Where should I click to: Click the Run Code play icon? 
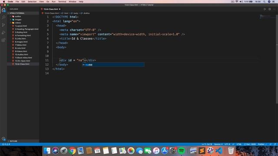tap(265, 9)
